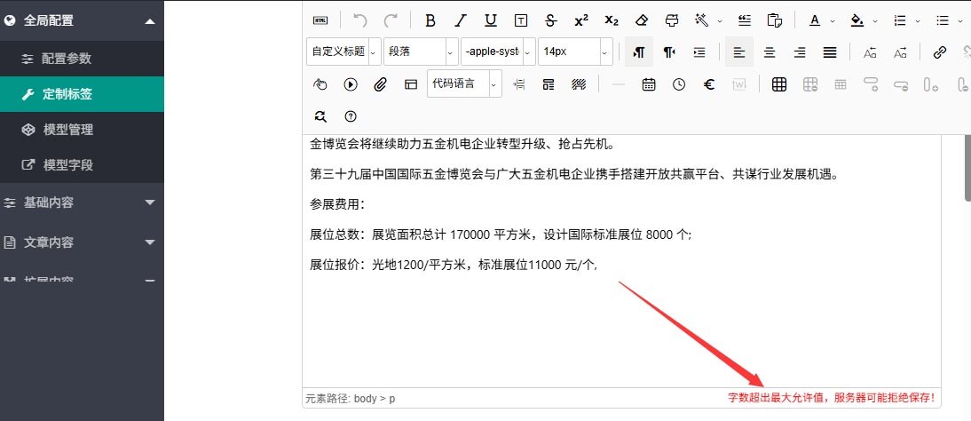Viewport: 971px width, 421px height.
Task: Click inside the editor text on 参展费用 line
Action: [x=337, y=204]
